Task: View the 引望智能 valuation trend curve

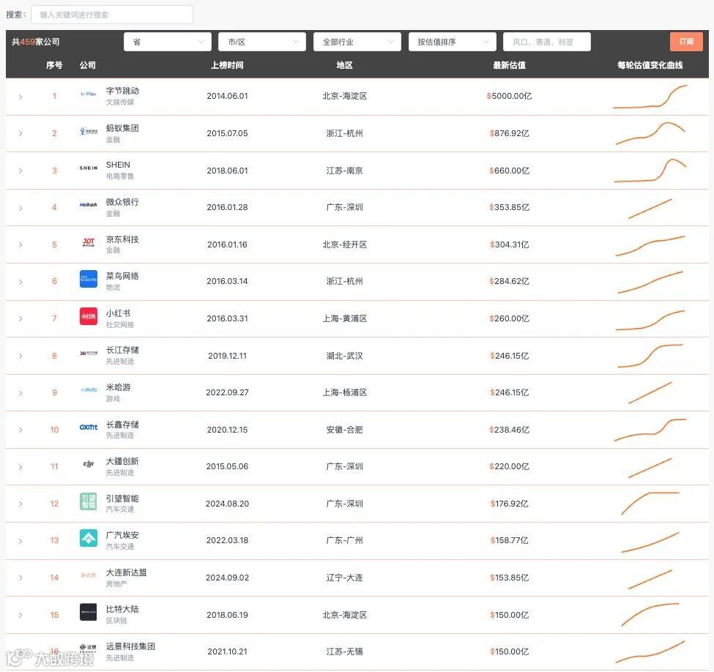Action: point(650,504)
